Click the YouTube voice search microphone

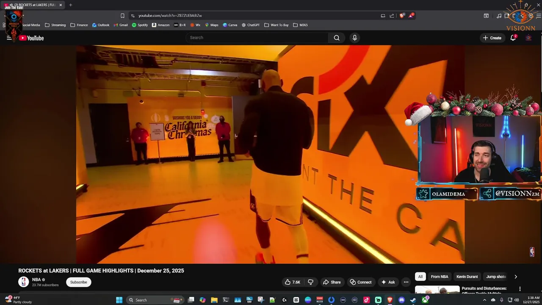click(355, 38)
